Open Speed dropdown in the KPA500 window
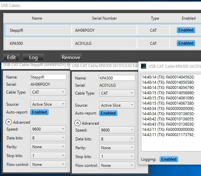 coord(117,130)
